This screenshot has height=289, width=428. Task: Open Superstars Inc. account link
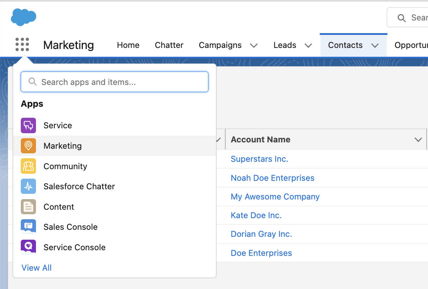(x=259, y=159)
